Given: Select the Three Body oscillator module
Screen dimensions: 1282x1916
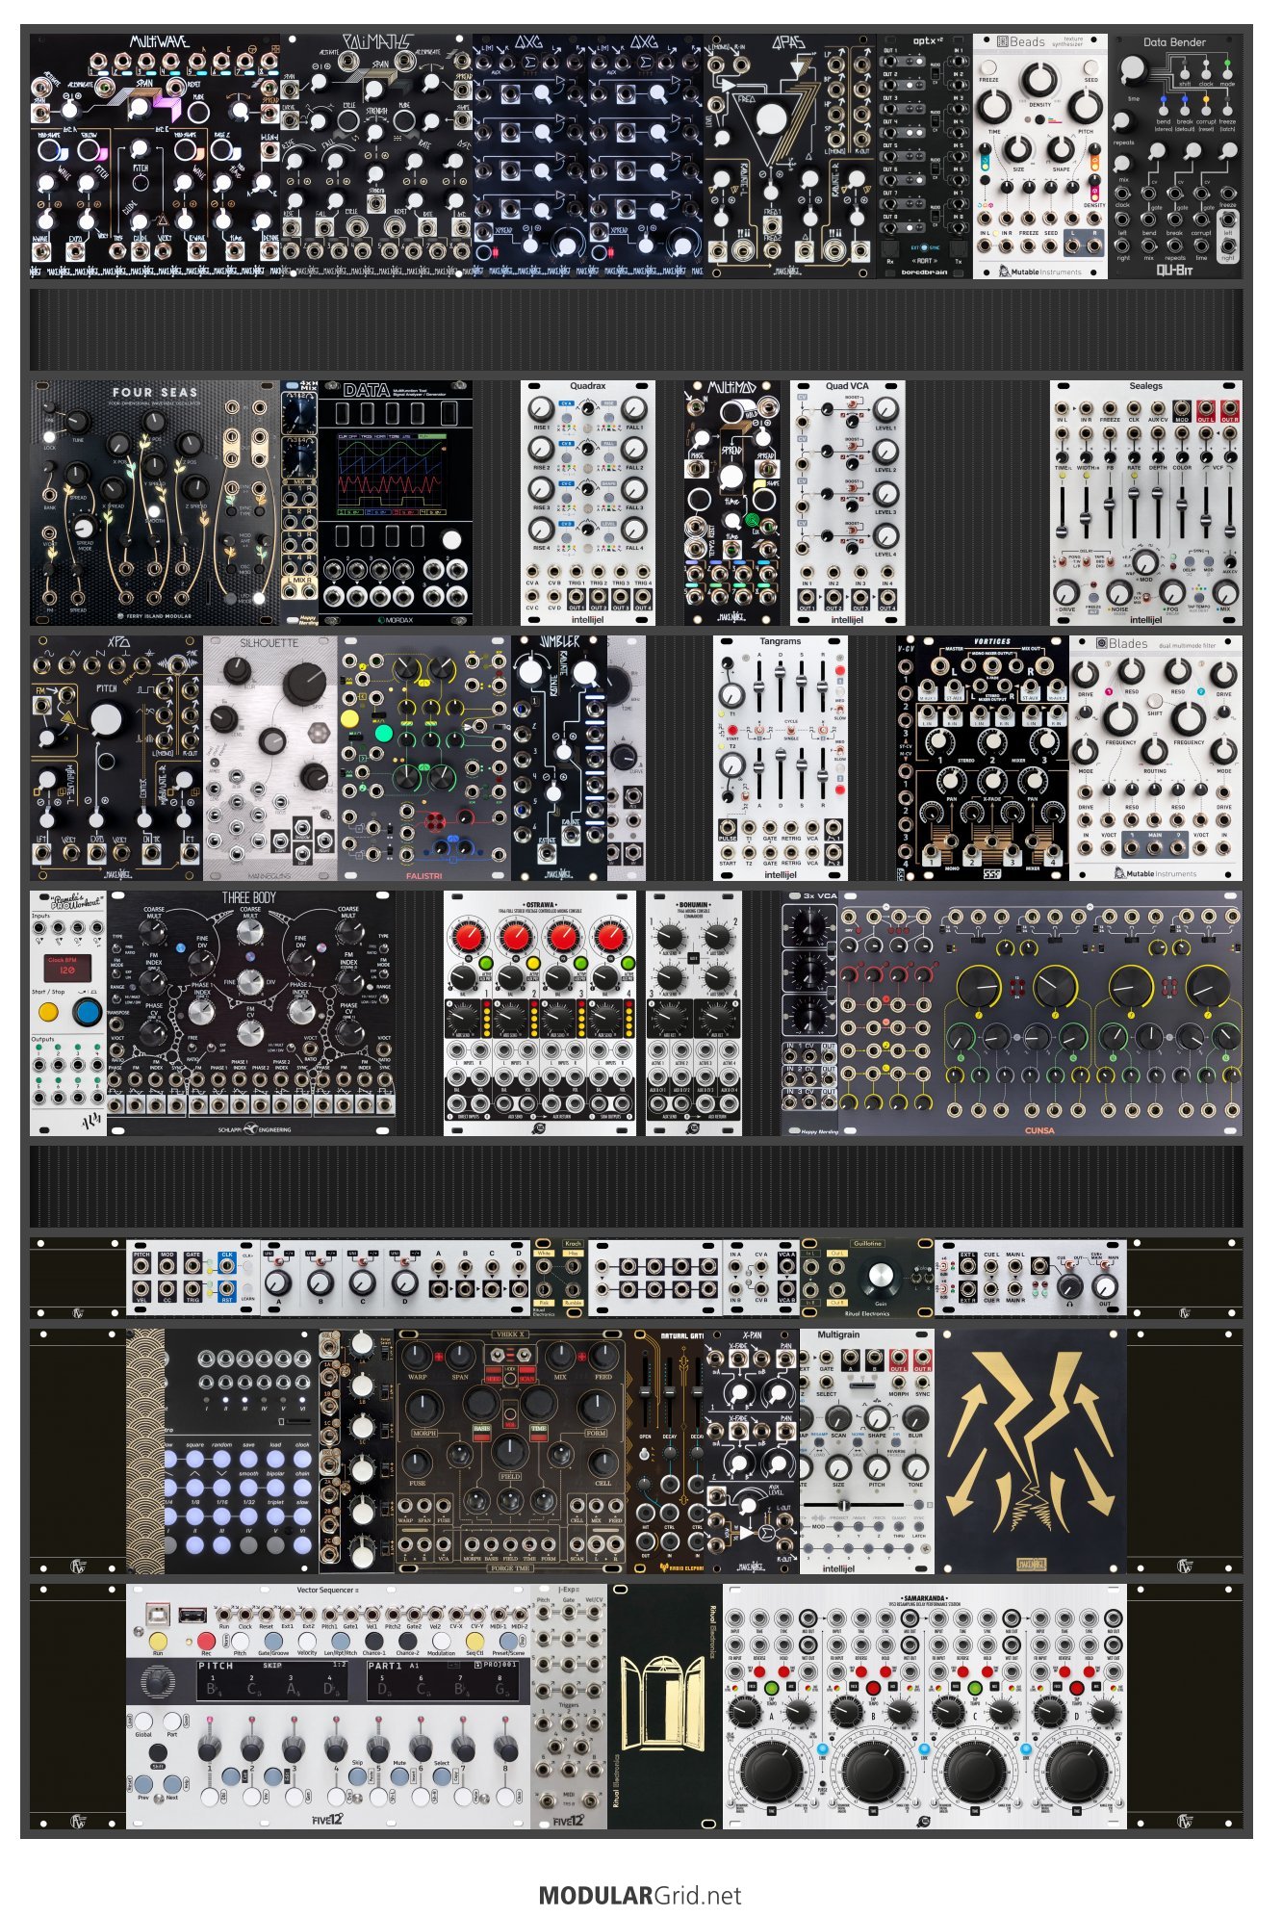Looking at the screenshot, I should [250, 1013].
